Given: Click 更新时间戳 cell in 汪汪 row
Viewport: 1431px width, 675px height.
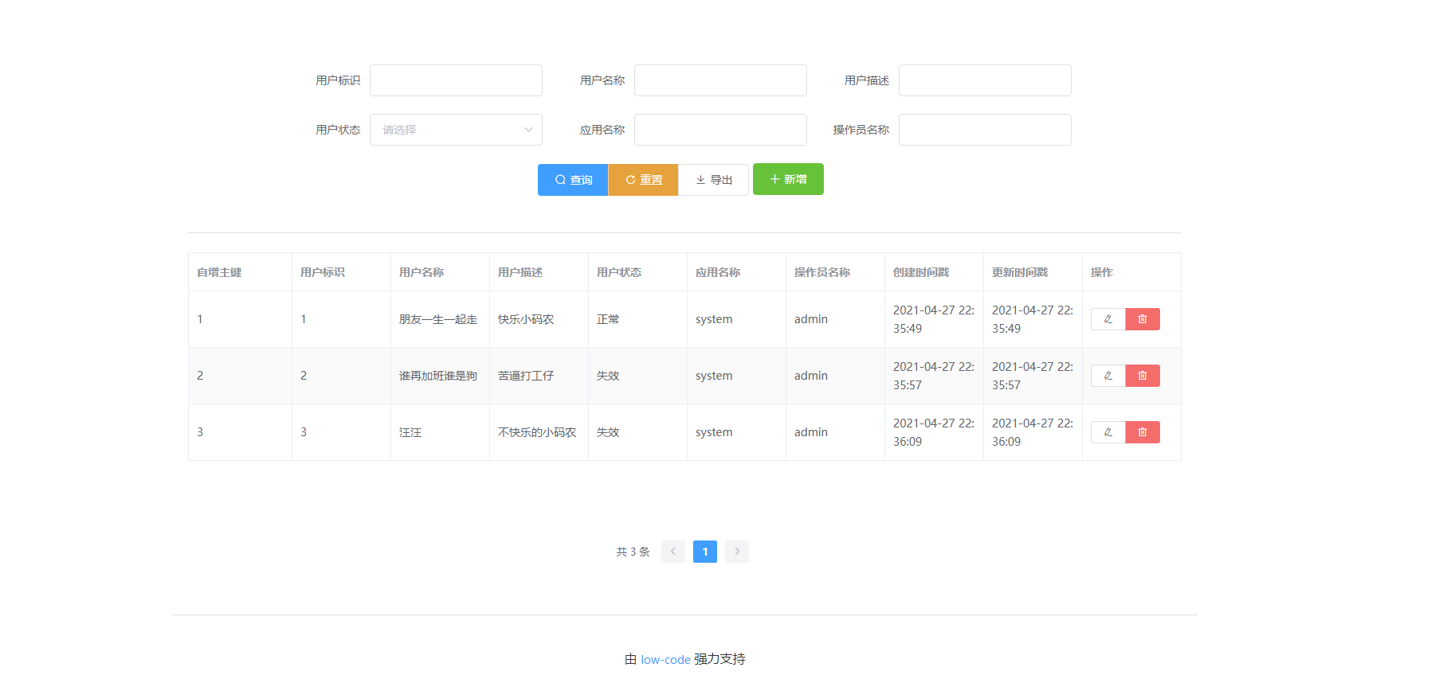Looking at the screenshot, I should [x=1033, y=432].
